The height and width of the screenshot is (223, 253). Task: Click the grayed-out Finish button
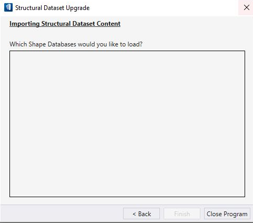(x=182, y=214)
